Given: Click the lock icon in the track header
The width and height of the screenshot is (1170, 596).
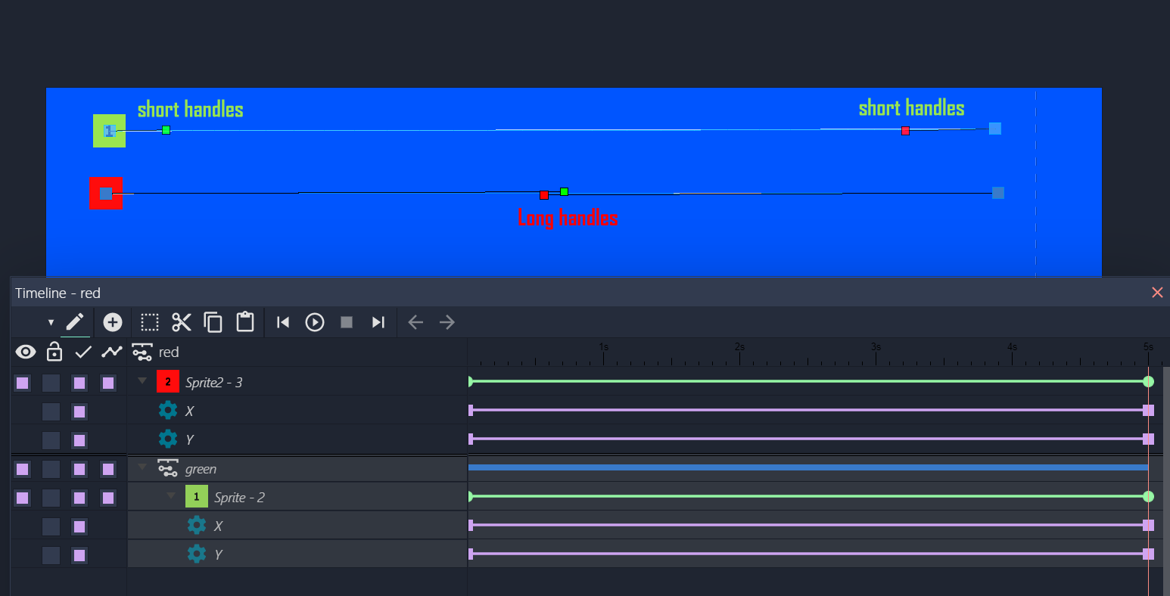Looking at the screenshot, I should 54,352.
